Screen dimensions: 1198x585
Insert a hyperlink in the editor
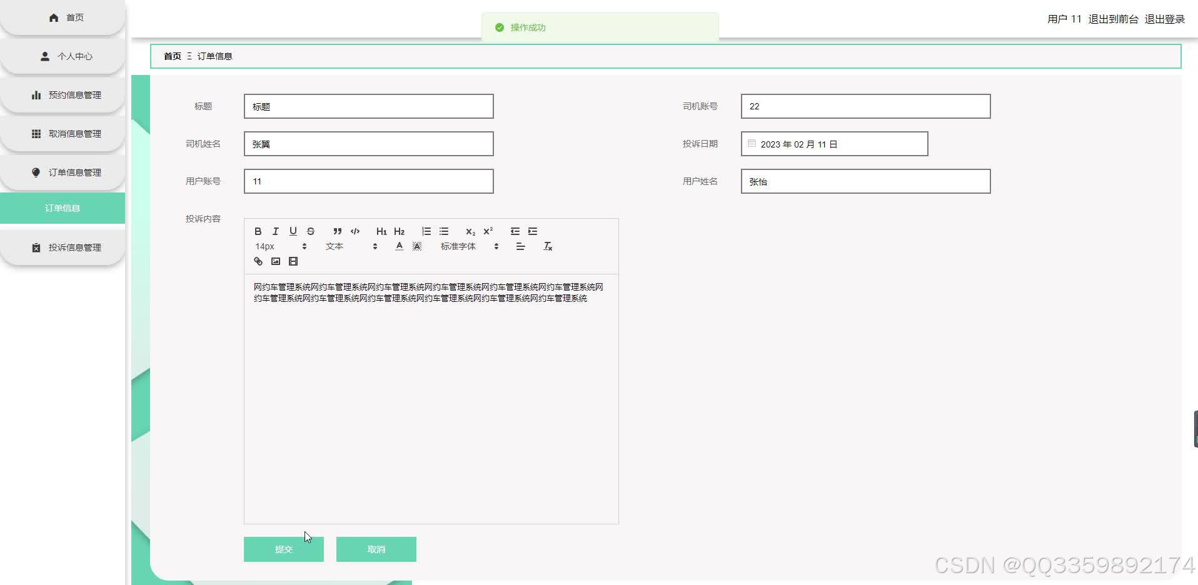point(258,261)
